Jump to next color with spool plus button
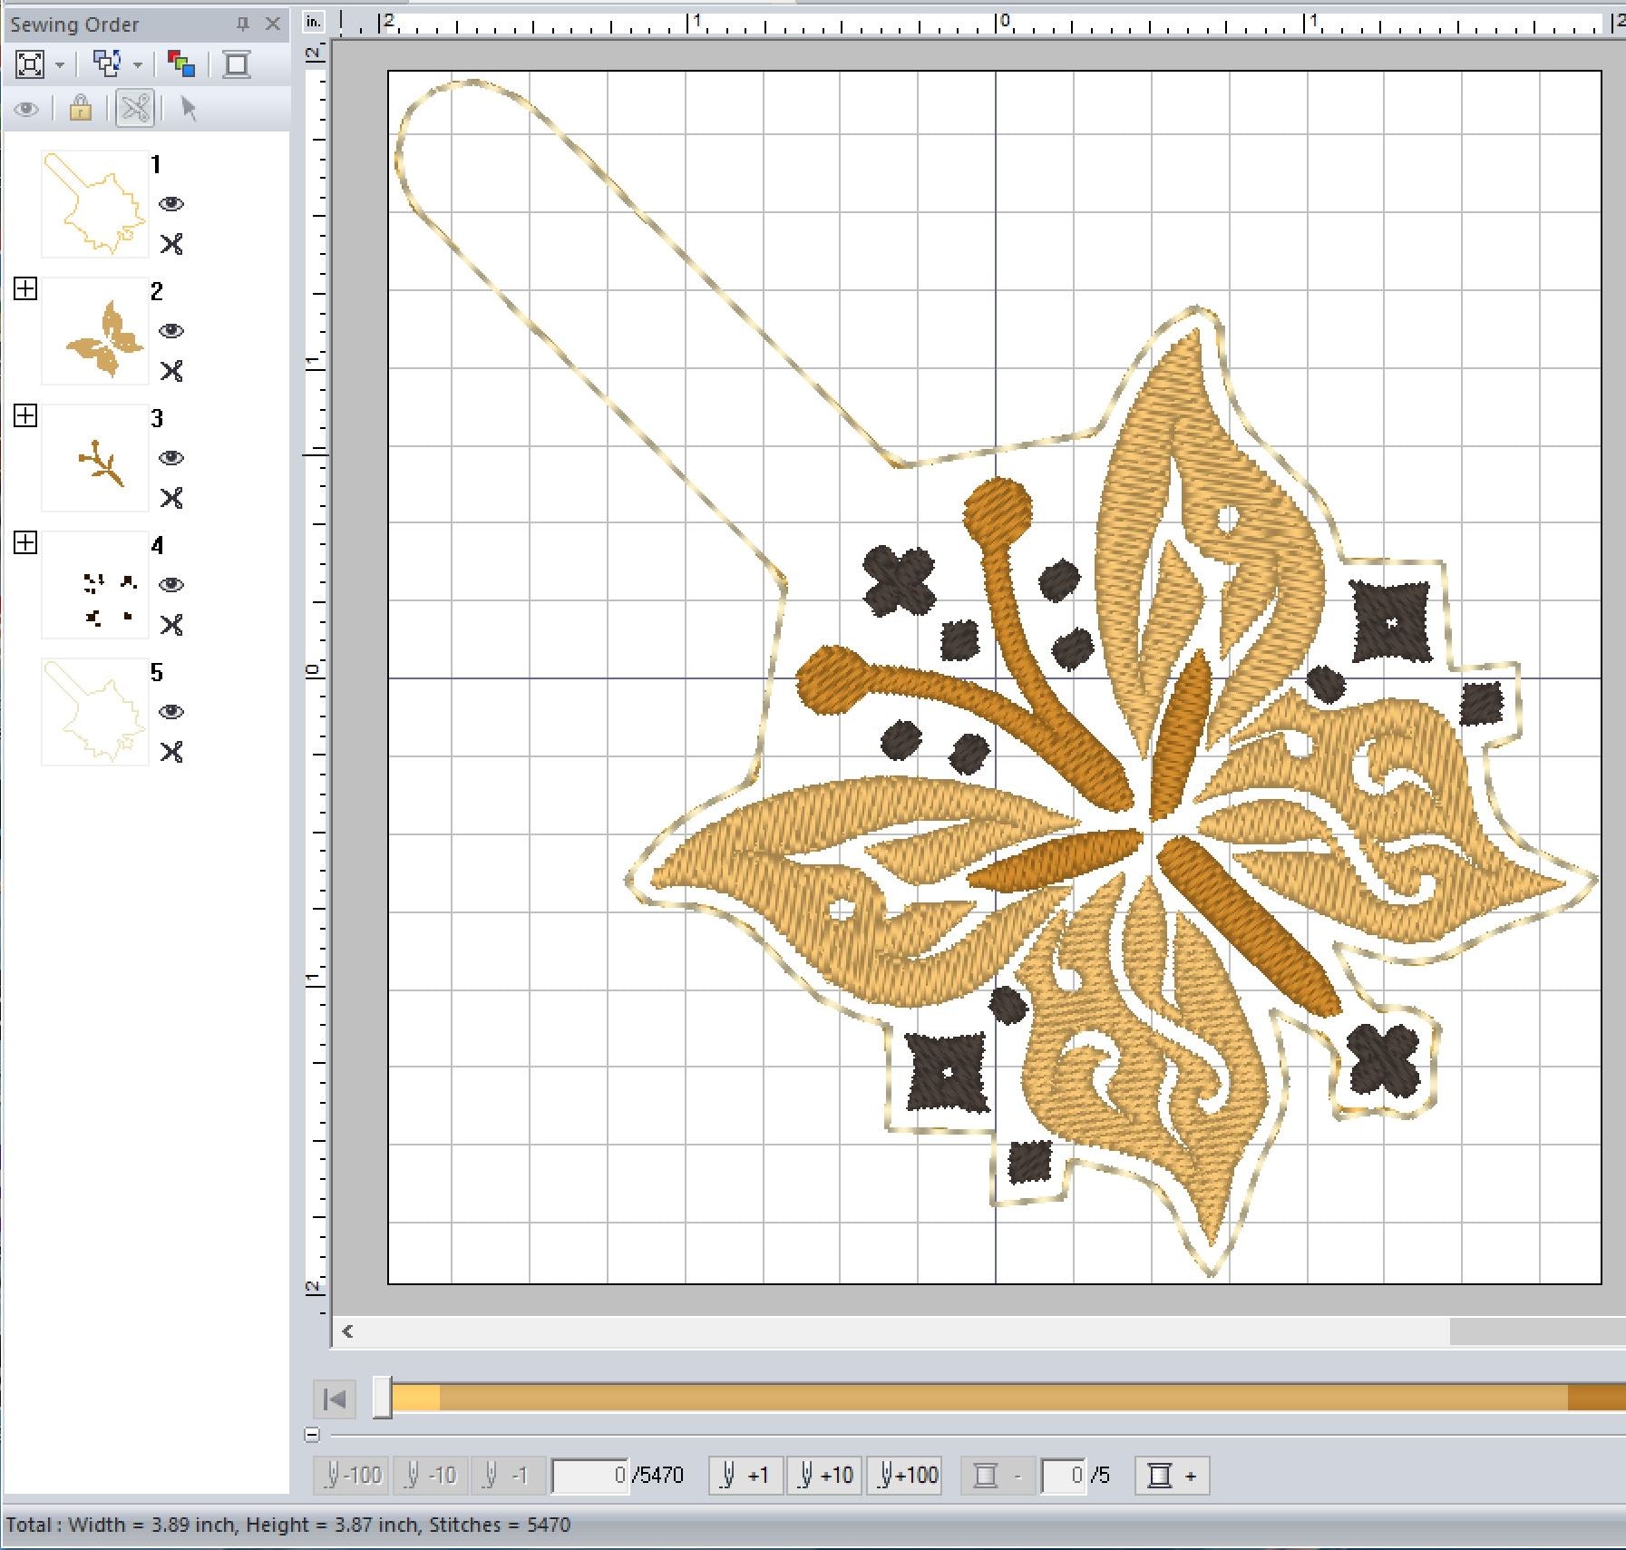This screenshot has width=1626, height=1550. click(1173, 1476)
